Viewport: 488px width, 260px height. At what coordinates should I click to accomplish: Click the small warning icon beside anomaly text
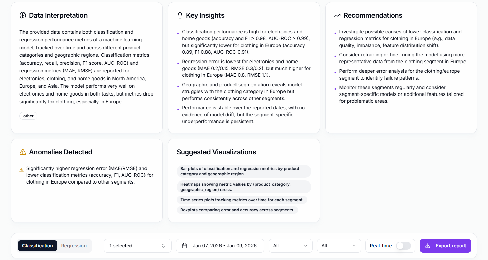coord(21,169)
